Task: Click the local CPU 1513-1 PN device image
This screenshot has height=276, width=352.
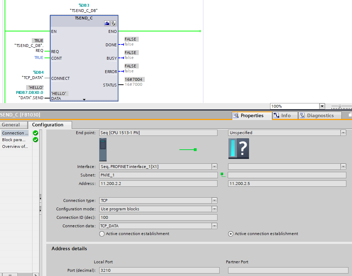Action: (103, 149)
